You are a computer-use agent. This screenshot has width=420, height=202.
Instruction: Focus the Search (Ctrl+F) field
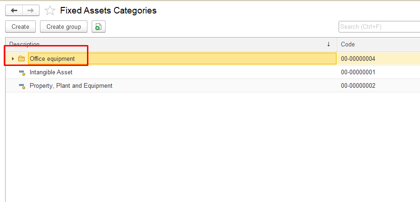tap(379, 27)
